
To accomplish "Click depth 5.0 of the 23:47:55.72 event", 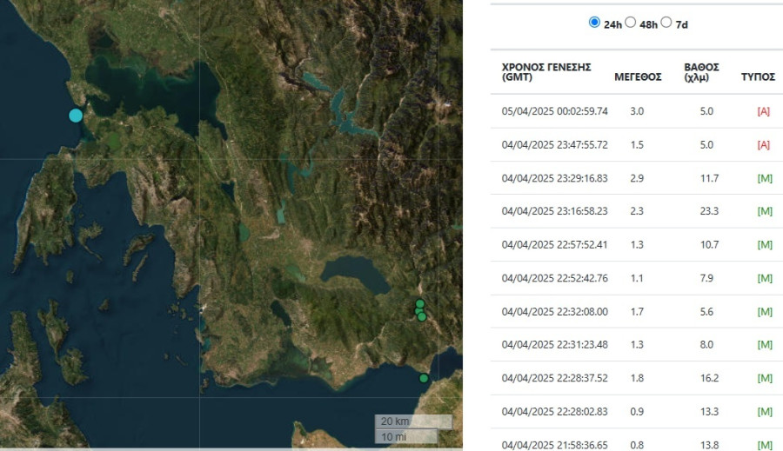I will 706,144.
